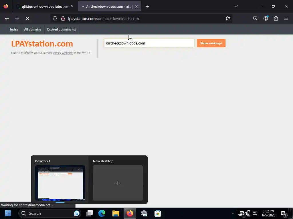Open the settings gear app on taskbar

coord(144,213)
